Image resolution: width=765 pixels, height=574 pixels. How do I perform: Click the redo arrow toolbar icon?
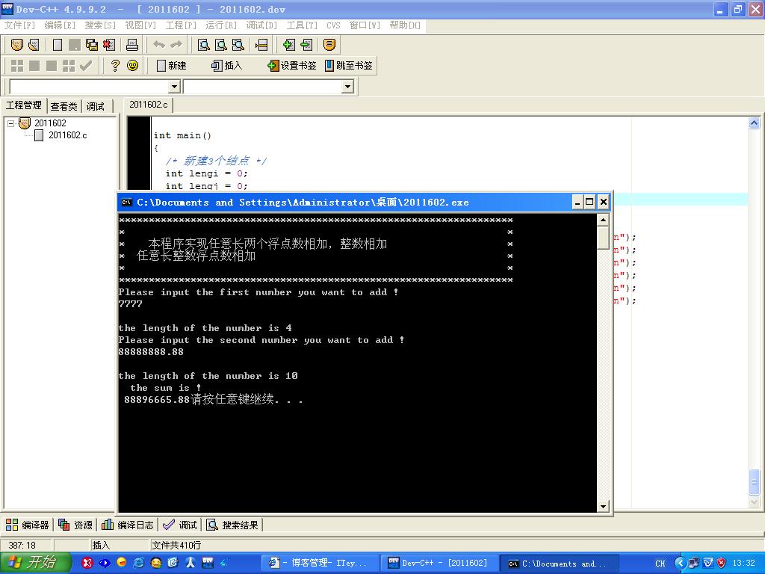176,45
